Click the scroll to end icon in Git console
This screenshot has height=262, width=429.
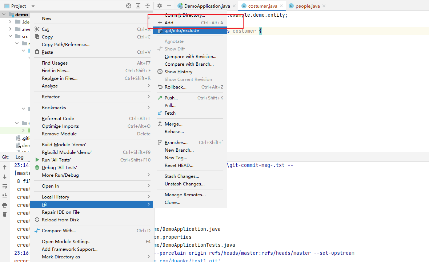[5, 196]
